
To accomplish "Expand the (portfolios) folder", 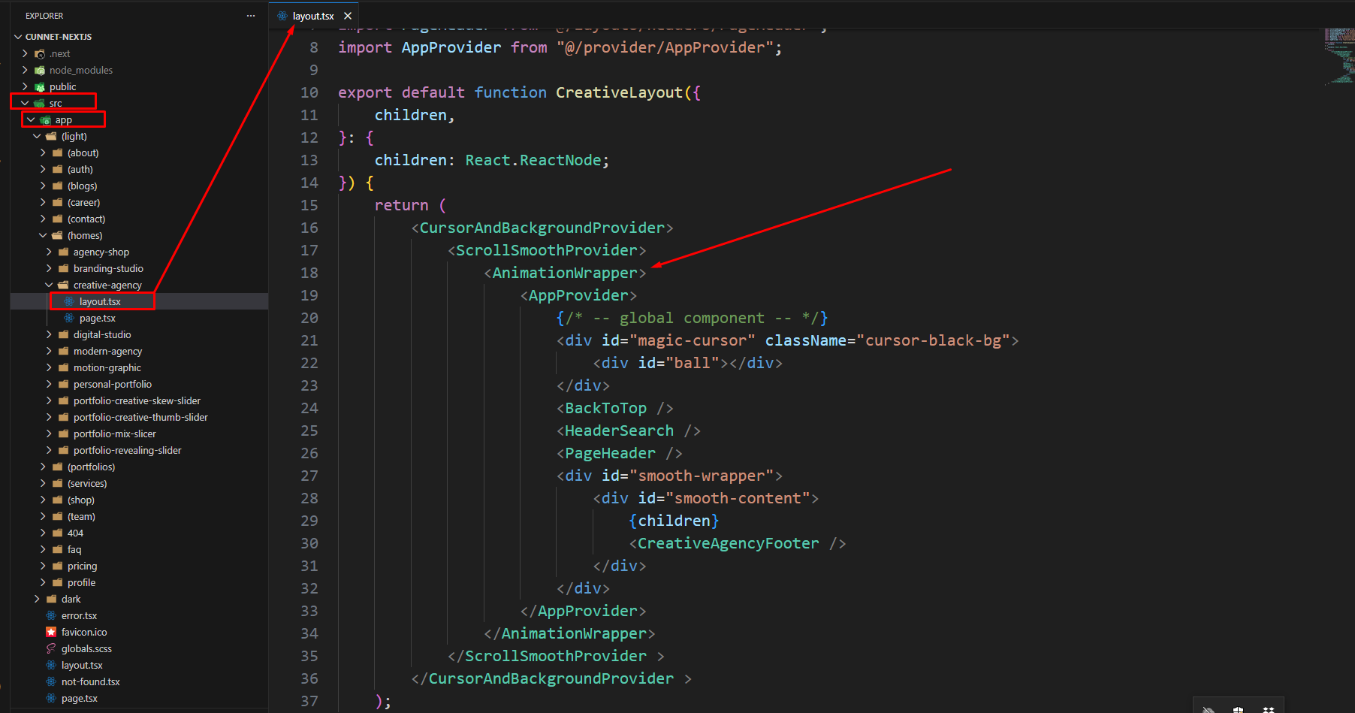I will (43, 467).
